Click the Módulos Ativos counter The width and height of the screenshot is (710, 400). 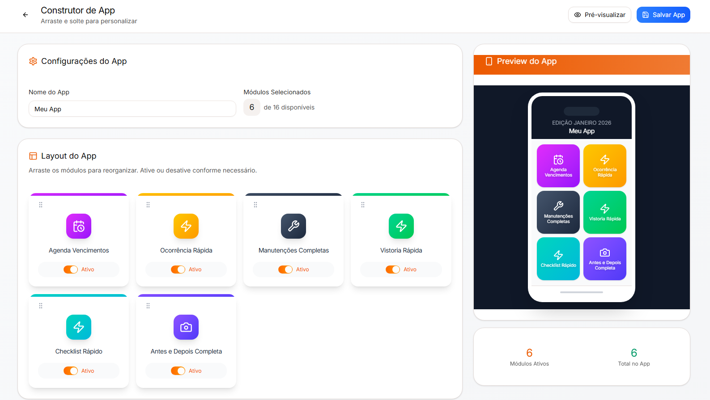[529, 357]
